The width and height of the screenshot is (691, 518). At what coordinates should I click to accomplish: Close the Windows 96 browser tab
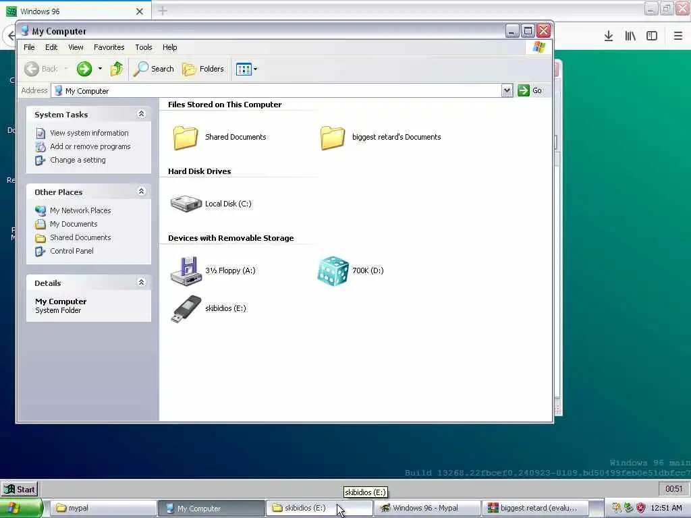[140, 11]
